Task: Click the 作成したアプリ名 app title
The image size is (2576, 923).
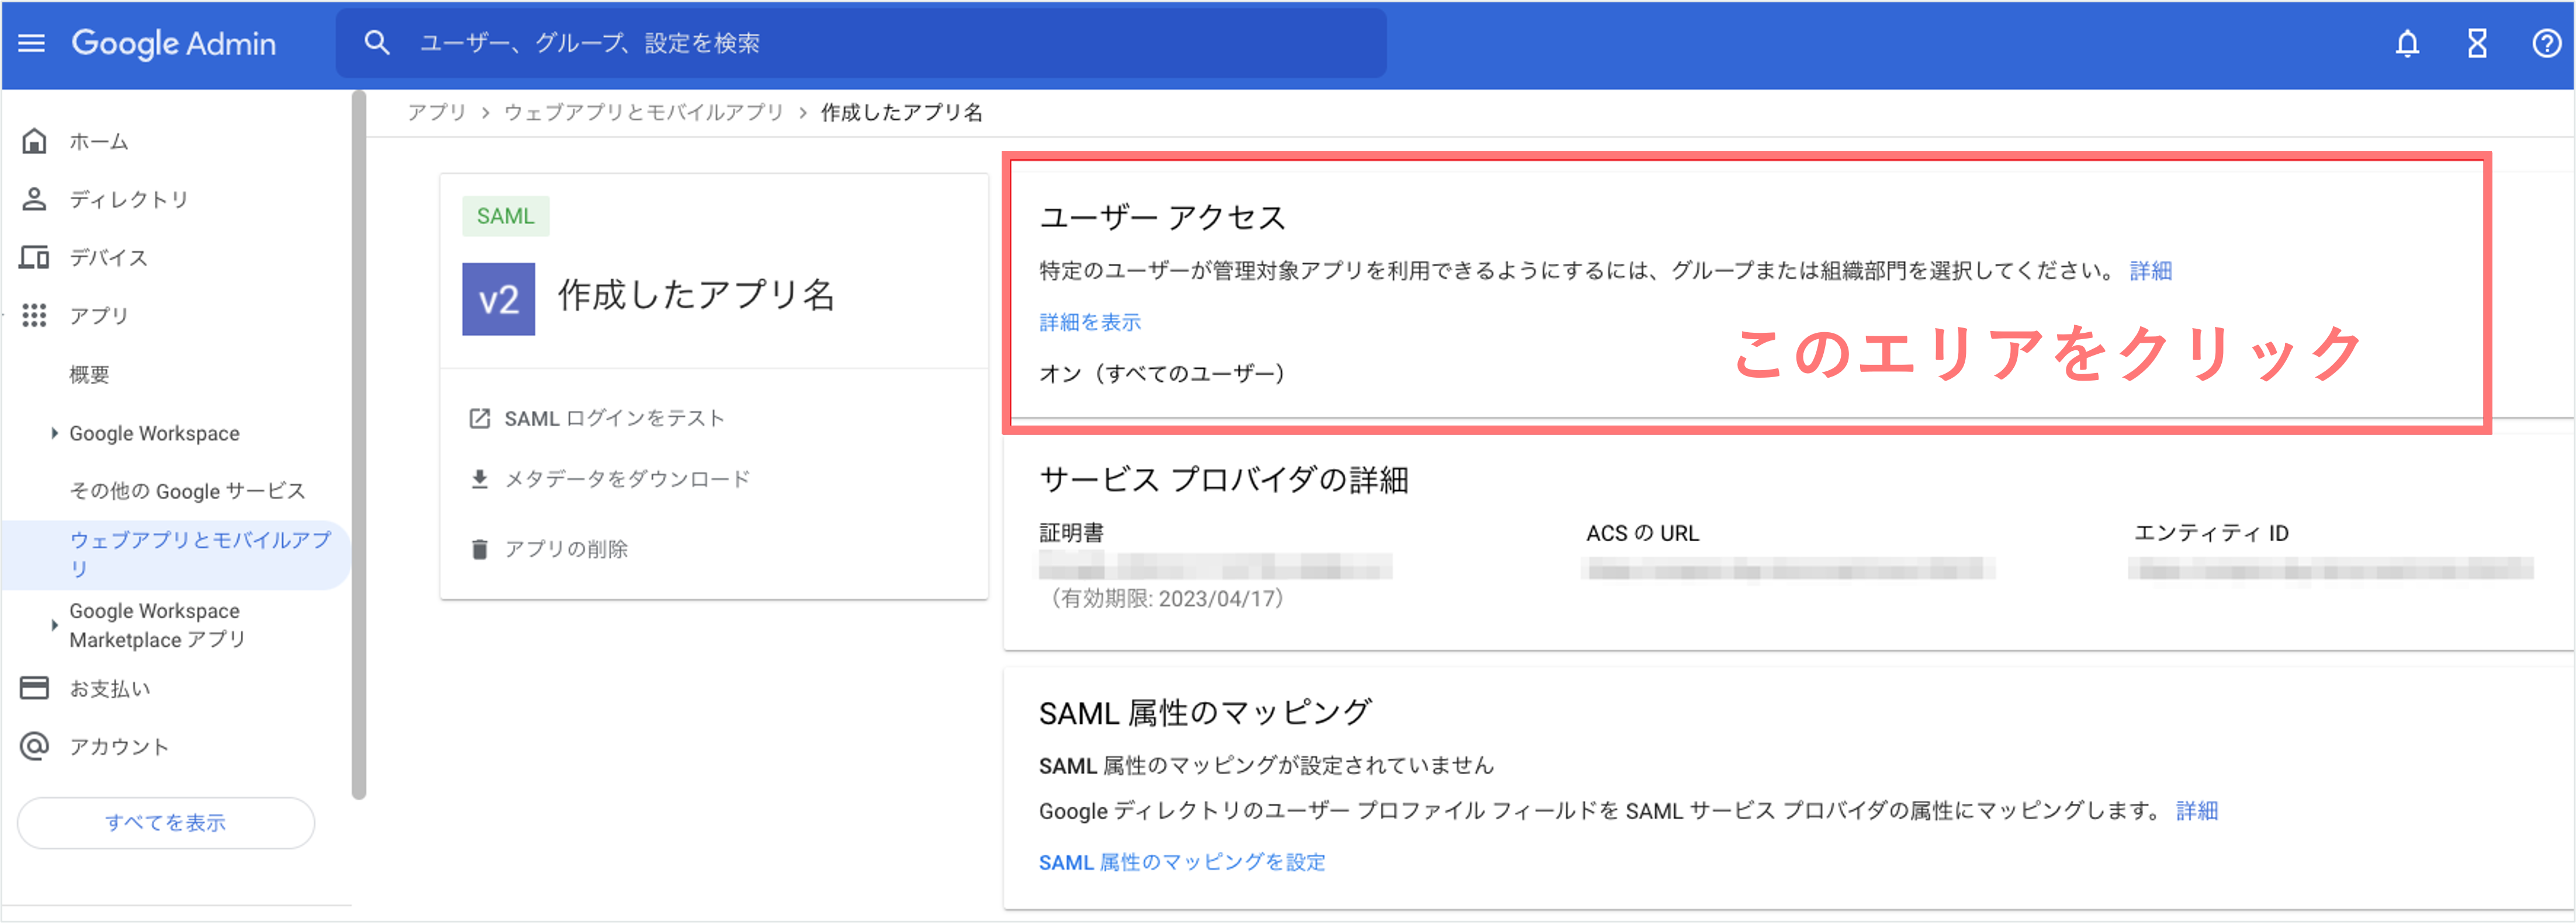Action: point(696,295)
